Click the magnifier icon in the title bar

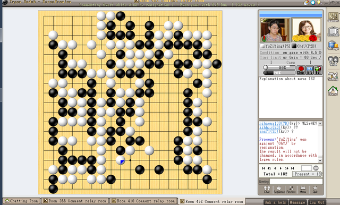[313, 3]
